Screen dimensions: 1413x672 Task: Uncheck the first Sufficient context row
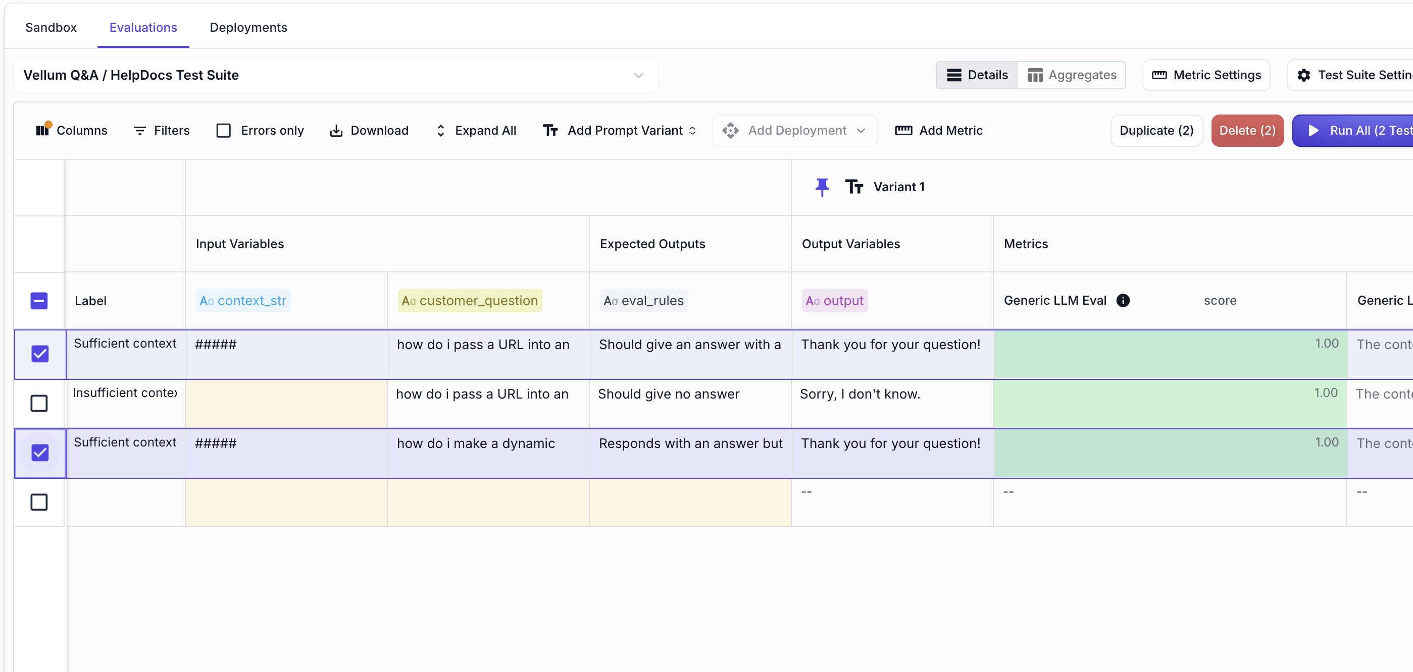pos(40,354)
